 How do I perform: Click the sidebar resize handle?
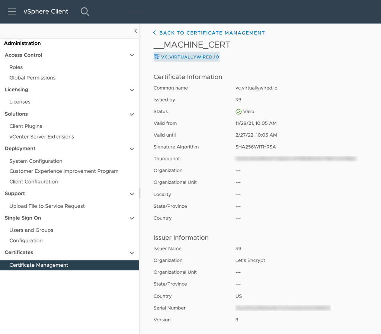click(x=140, y=193)
